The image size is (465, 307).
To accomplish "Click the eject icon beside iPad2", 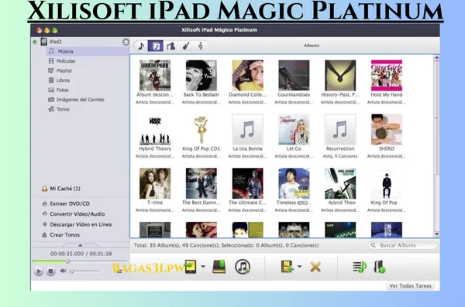I will click(x=126, y=42).
